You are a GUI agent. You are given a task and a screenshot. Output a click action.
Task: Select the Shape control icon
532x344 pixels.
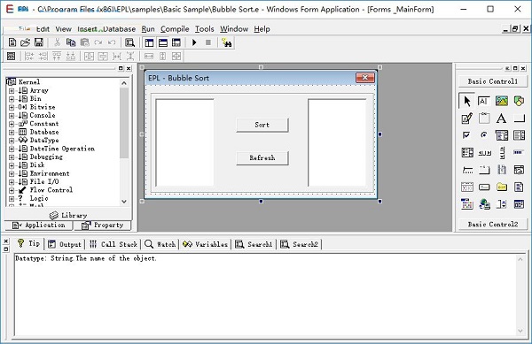point(519,101)
